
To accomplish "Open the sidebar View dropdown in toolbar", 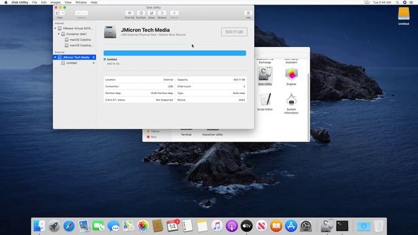I will tap(59, 13).
